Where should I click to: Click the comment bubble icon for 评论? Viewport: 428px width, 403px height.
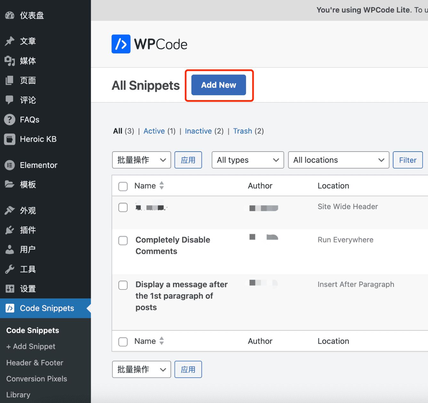point(10,100)
